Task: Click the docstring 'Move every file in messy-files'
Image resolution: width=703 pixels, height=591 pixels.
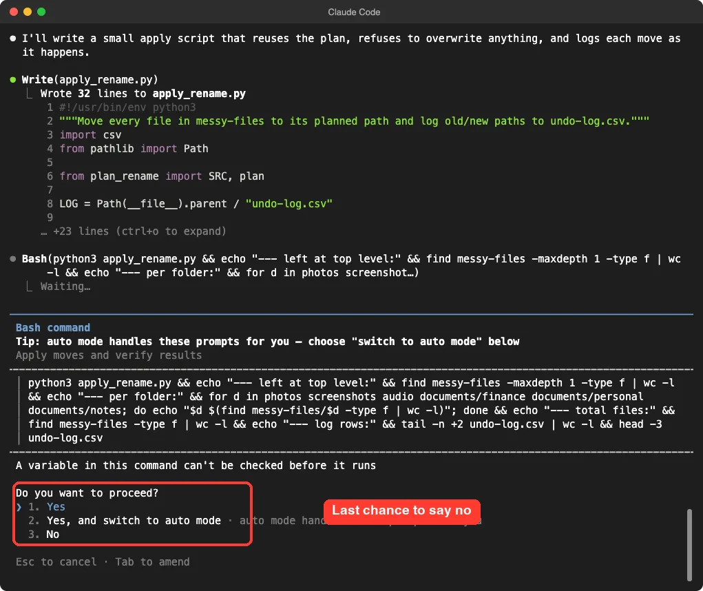Action: pyautogui.click(x=354, y=121)
